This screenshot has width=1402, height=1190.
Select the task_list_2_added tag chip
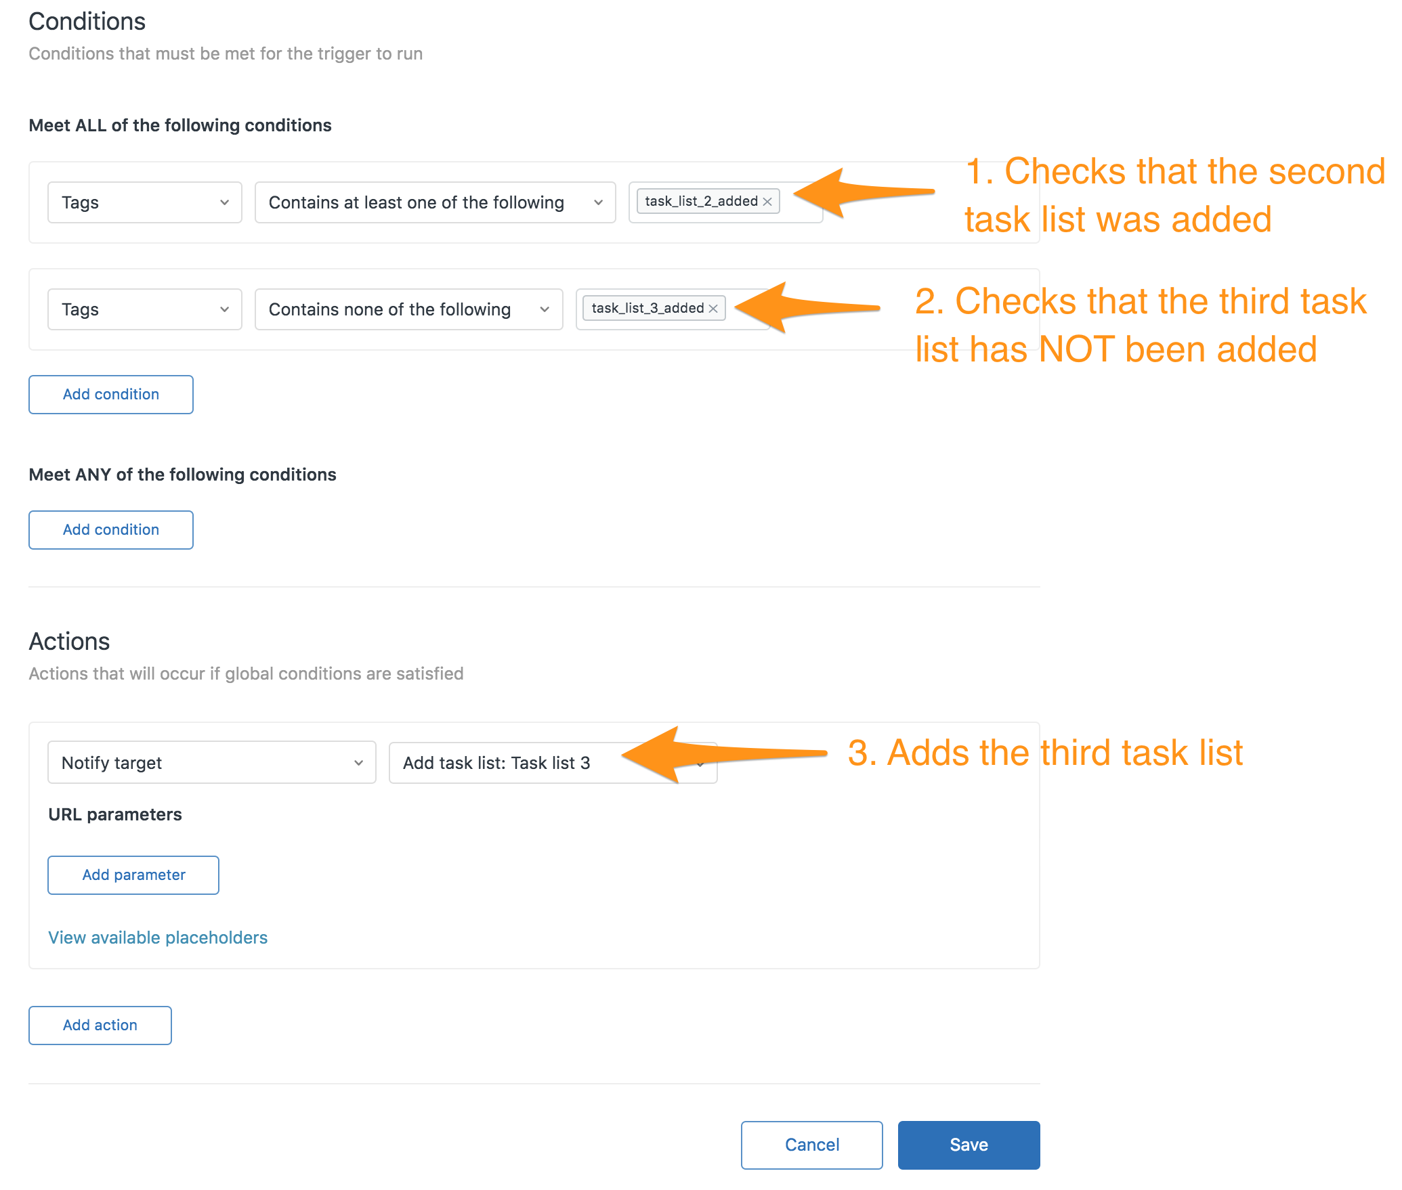pos(701,202)
